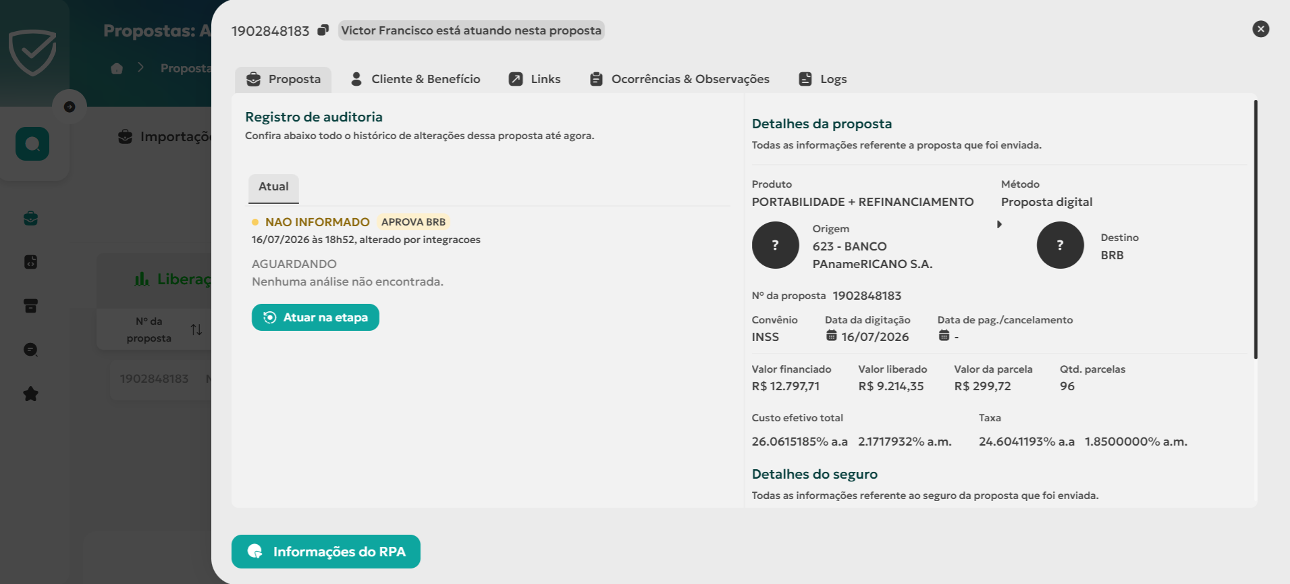Click the Importaçõ briefcase icon in background
This screenshot has width=1290, height=584.
click(125, 136)
